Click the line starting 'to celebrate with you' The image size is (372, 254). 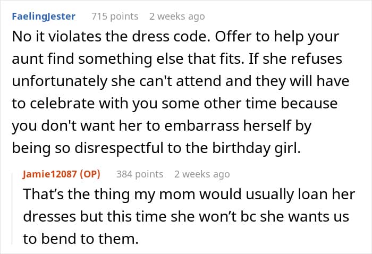pyautogui.click(x=175, y=104)
